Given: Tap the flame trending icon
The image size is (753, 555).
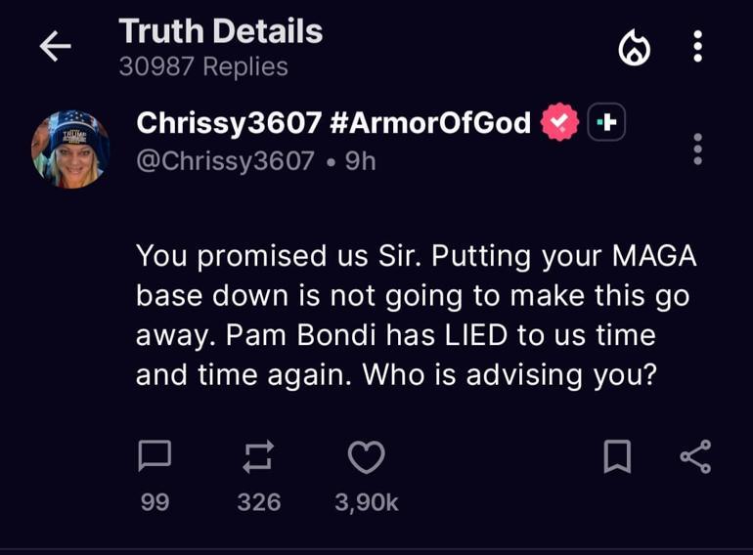Looking at the screenshot, I should click(x=635, y=48).
